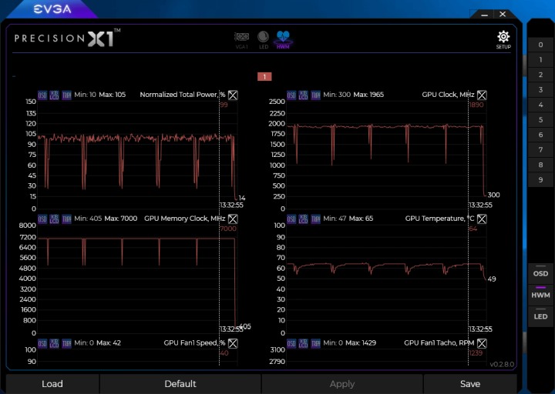Select profile slot 7

[x=540, y=150]
